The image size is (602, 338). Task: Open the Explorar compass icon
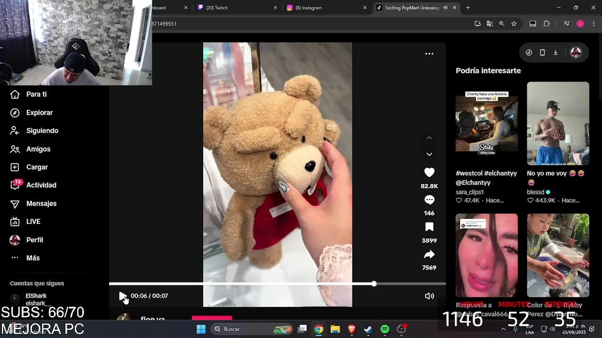pyautogui.click(x=15, y=113)
